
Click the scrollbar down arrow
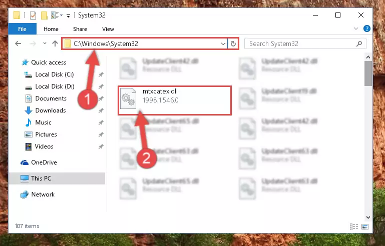coord(368,217)
